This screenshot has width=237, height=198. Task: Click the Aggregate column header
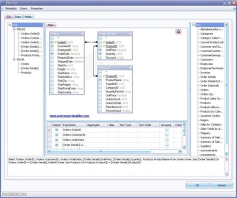pos(96,125)
